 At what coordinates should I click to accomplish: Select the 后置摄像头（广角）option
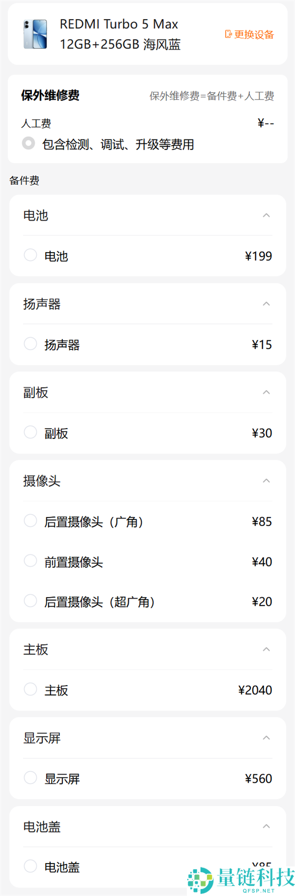30,521
